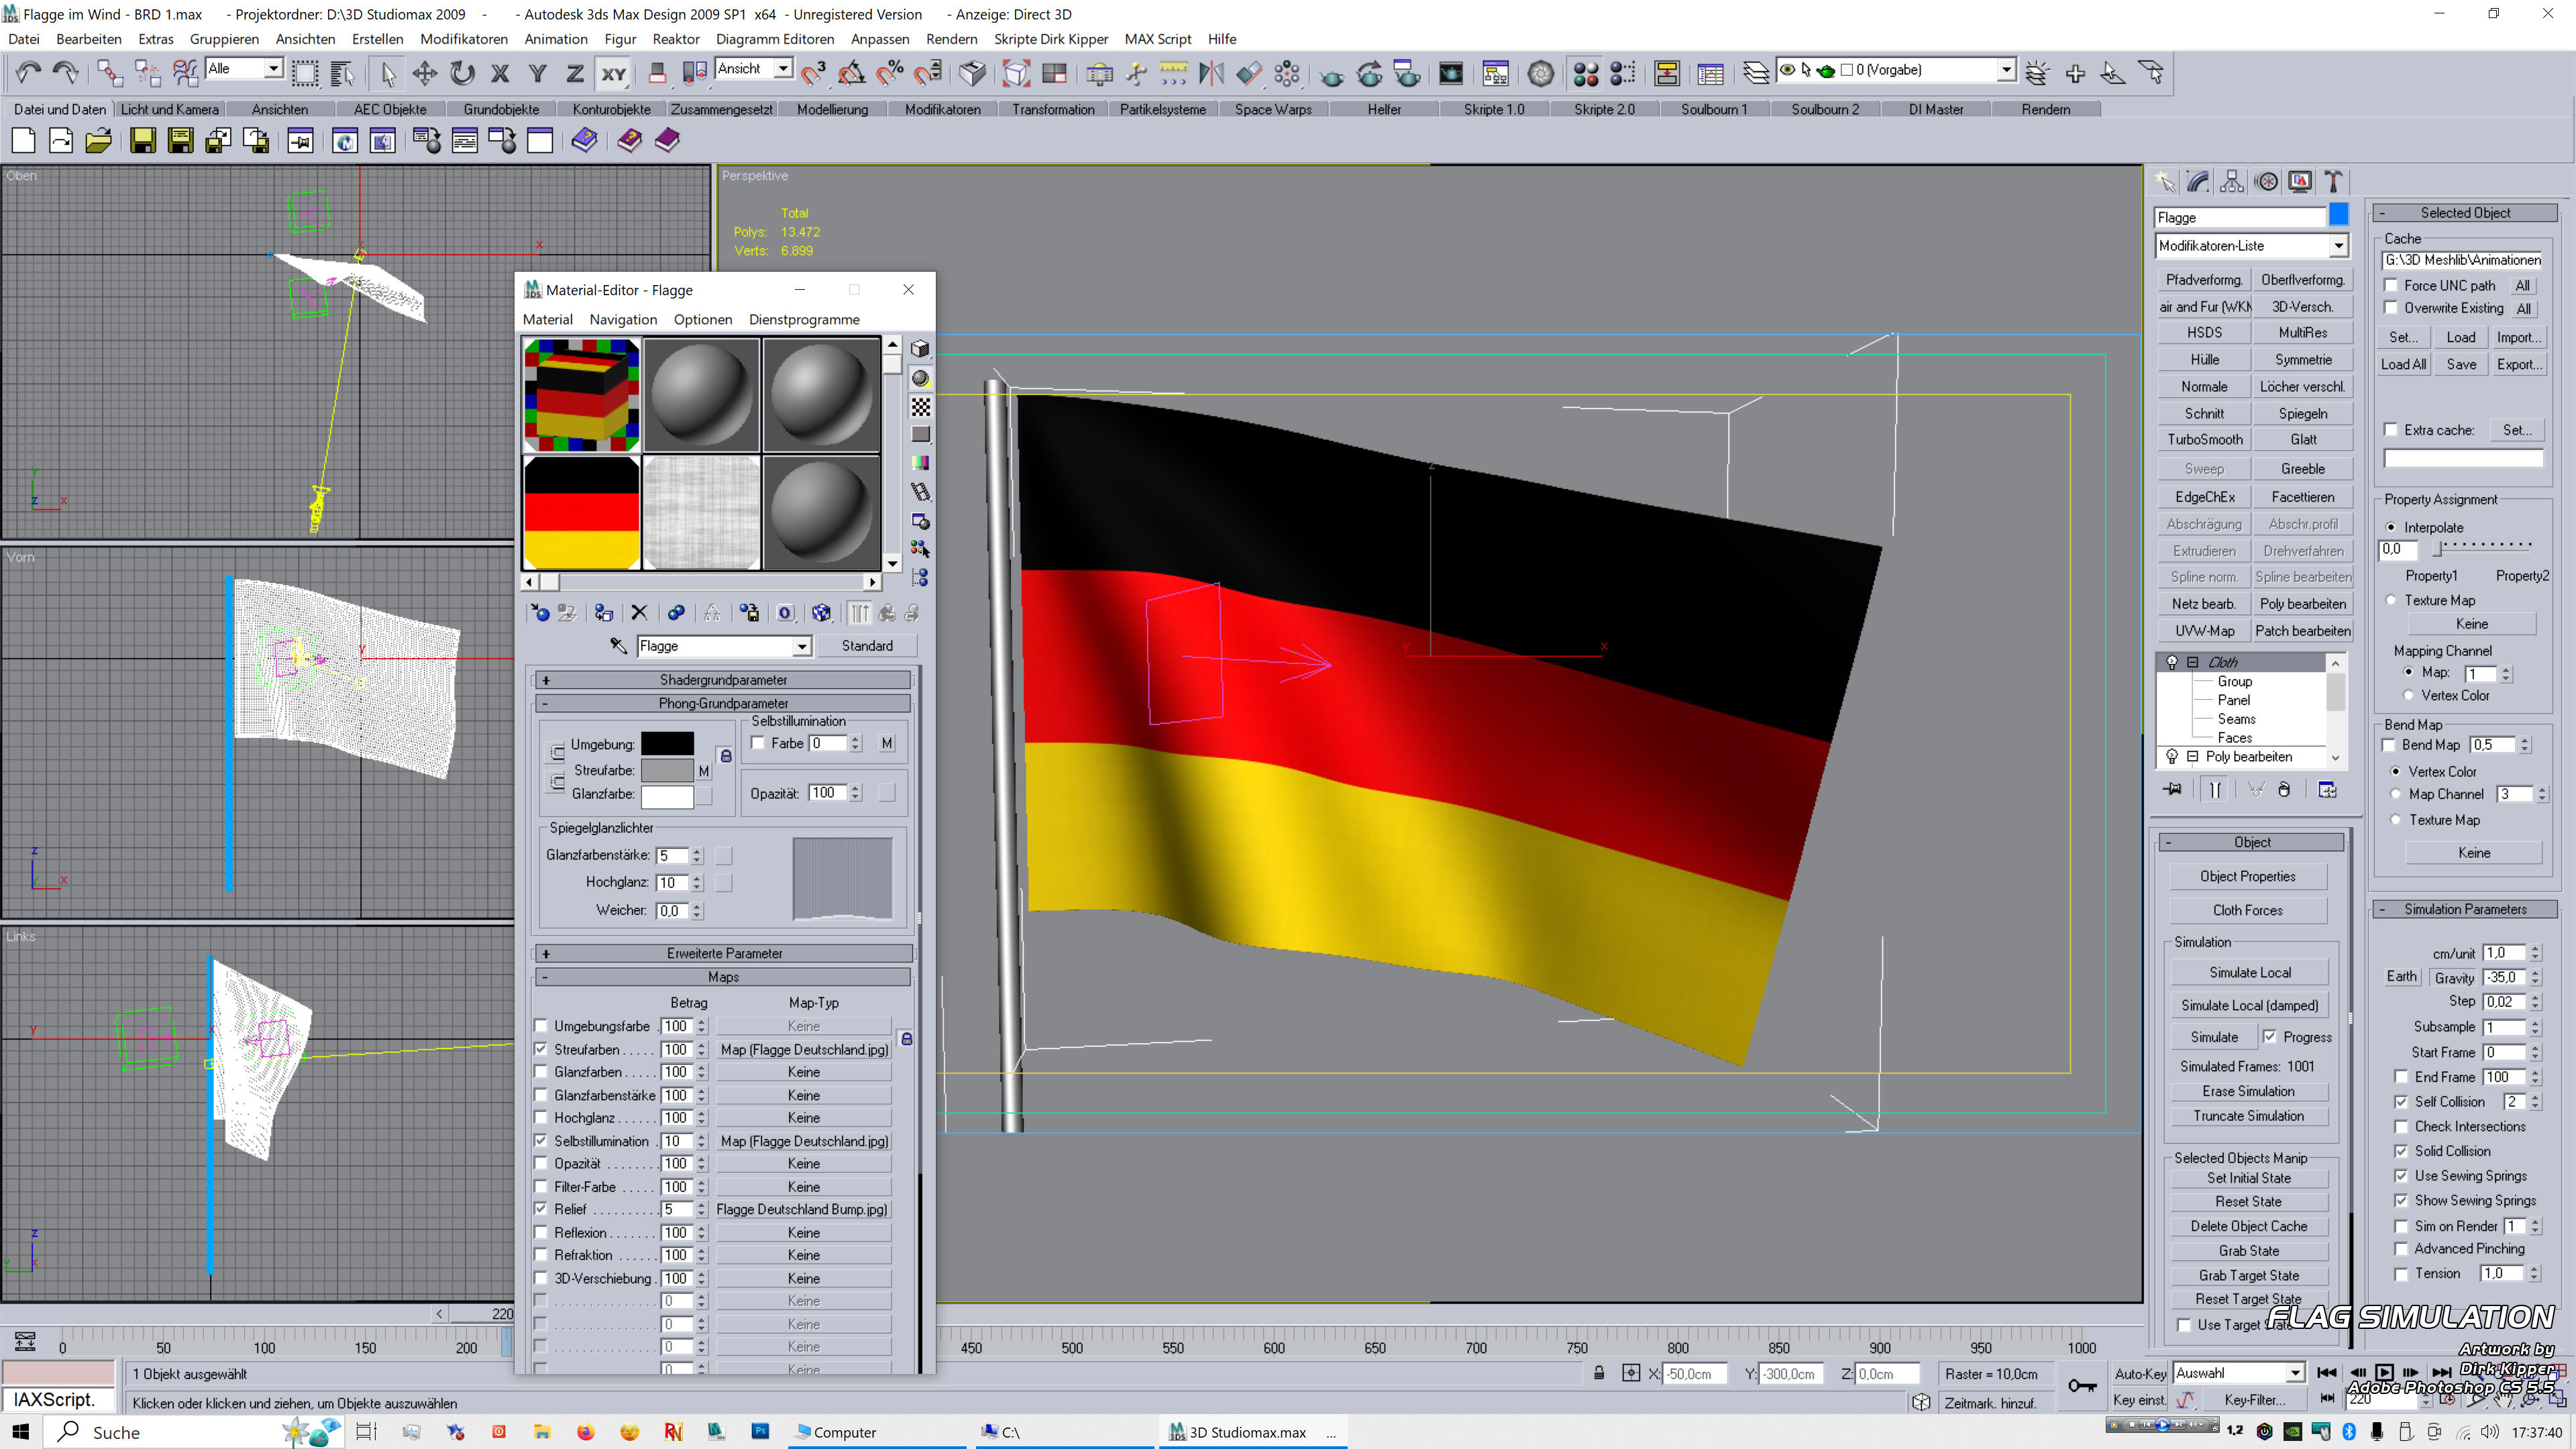The image size is (2576, 1449).
Task: Click the Make Preview filmstrip icon
Action: tap(920, 491)
